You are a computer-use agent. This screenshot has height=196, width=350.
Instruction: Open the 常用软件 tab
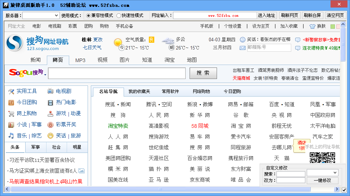pos(170,92)
